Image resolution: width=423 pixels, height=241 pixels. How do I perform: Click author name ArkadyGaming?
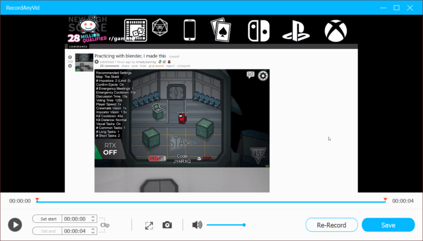[x=146, y=62]
